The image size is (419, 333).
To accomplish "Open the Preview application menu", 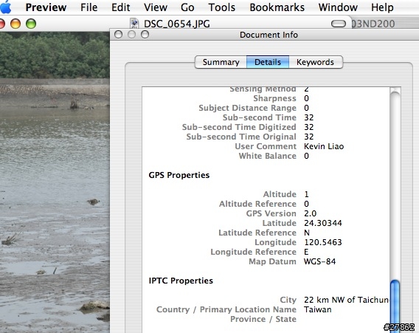I will [46, 7].
